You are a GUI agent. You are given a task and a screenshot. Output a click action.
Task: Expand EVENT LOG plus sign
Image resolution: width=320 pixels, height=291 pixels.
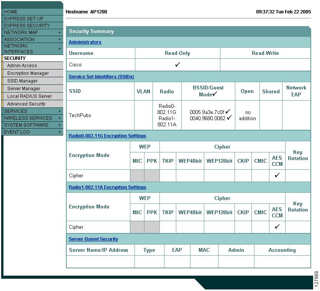click(59, 132)
